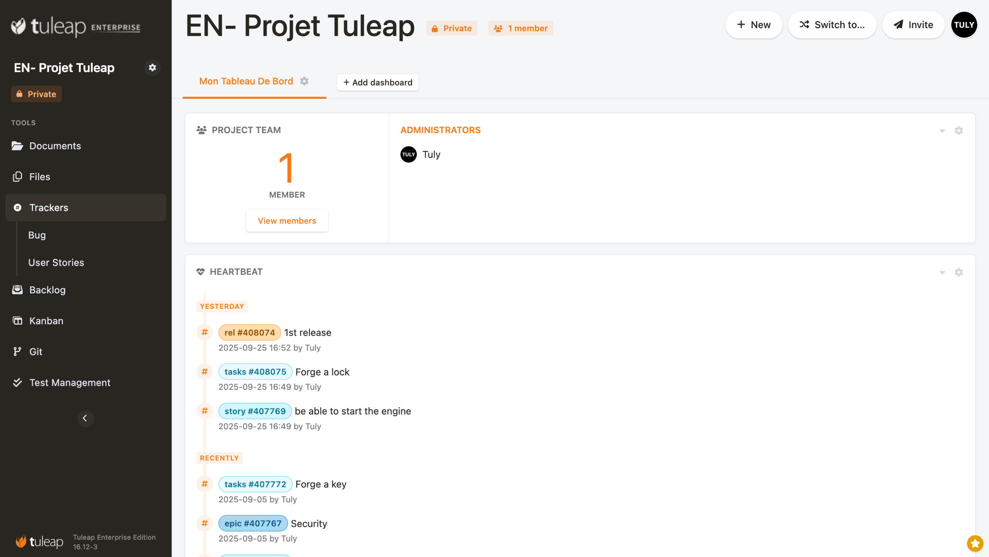
Task: Open artifact rel #408074 badge
Action: pyautogui.click(x=249, y=332)
